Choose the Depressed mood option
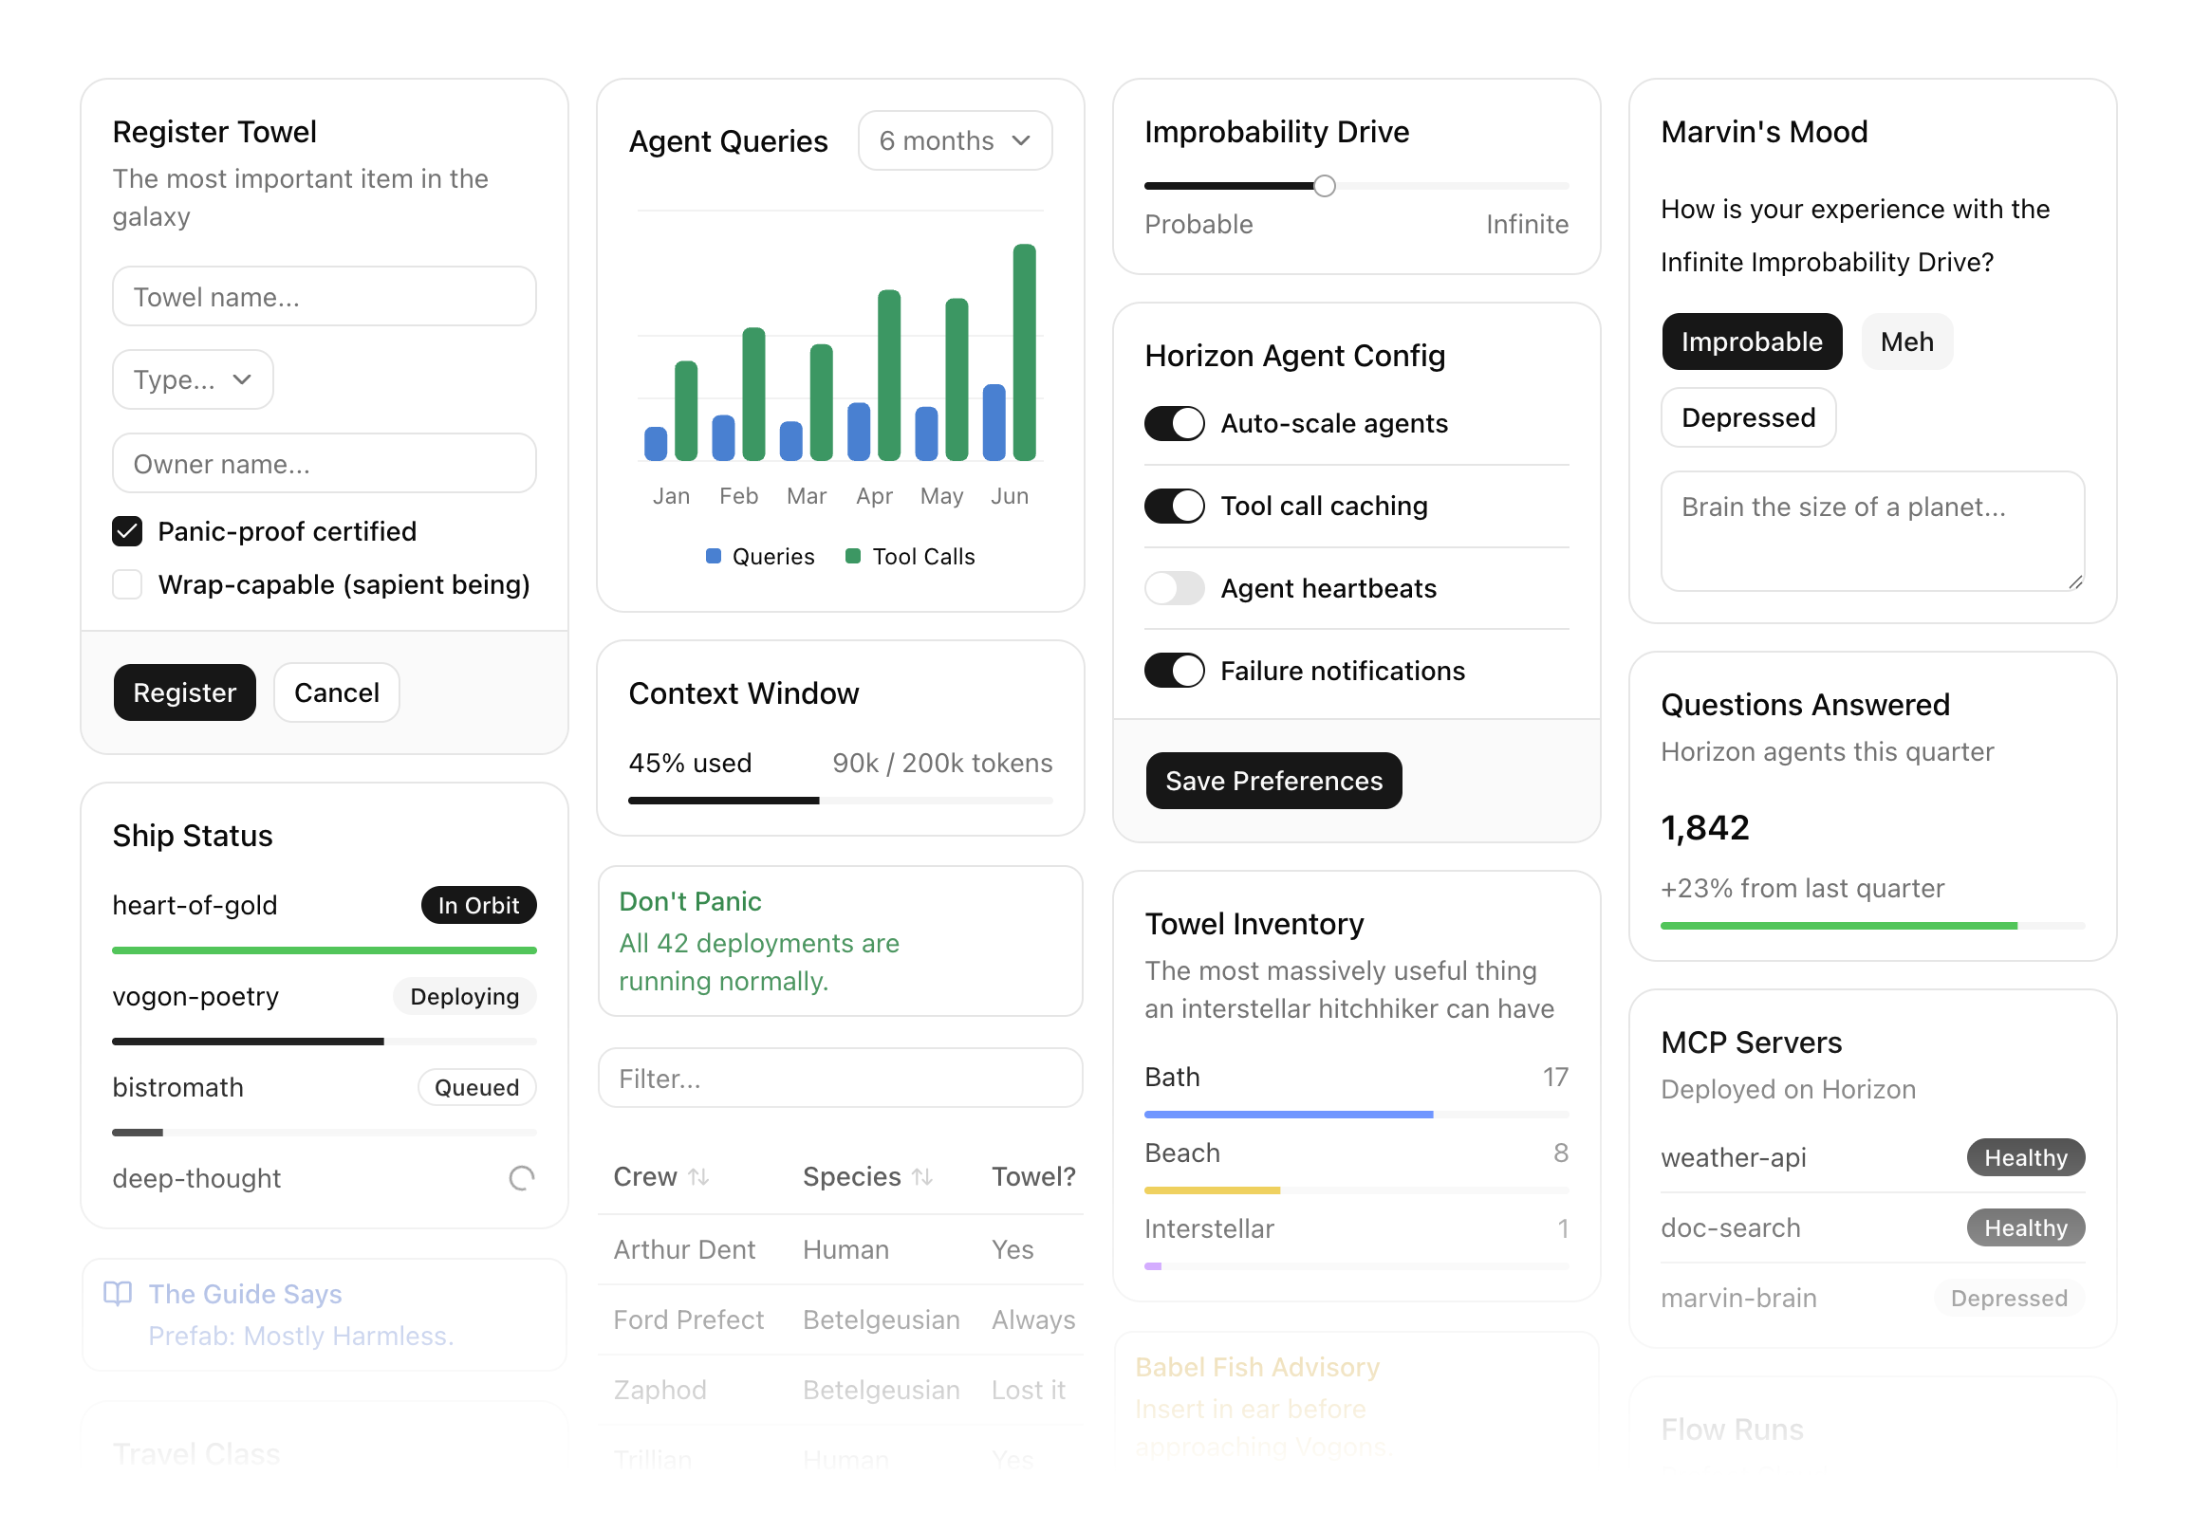Image resolution: width=2192 pixels, height=1531 pixels. click(1748, 418)
